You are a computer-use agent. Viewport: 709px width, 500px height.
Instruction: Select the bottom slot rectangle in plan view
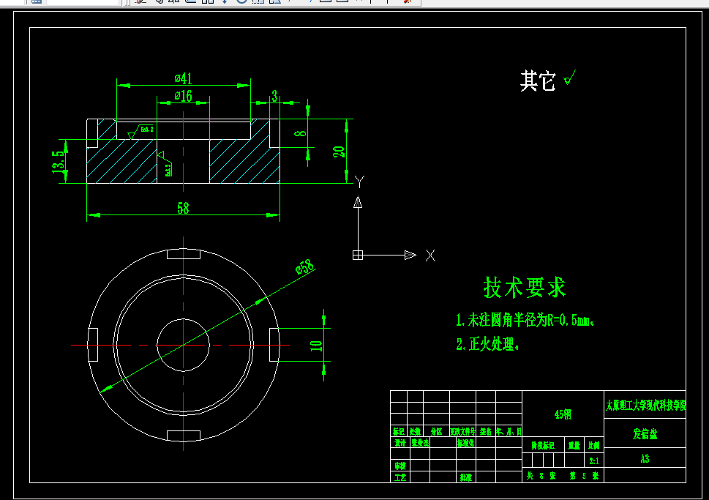184,436
